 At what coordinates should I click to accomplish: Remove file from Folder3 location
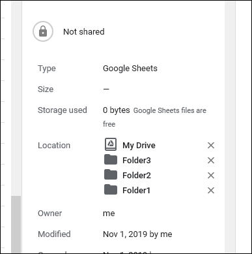(211, 161)
